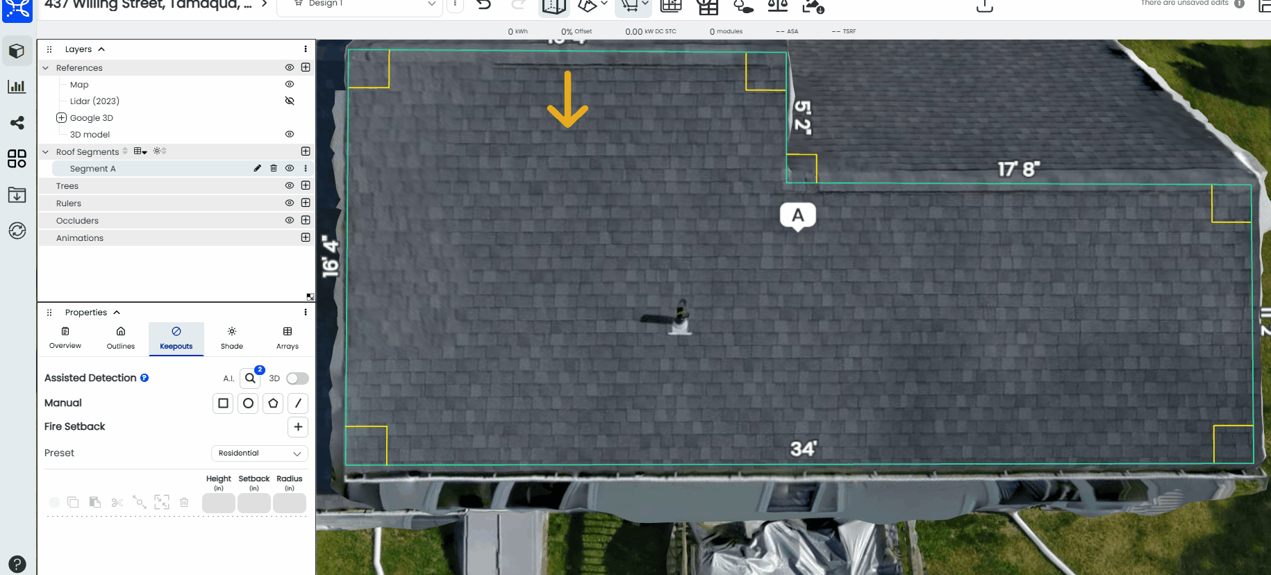Toggle the 3D assisted detection switch
The width and height of the screenshot is (1271, 575).
297,378
